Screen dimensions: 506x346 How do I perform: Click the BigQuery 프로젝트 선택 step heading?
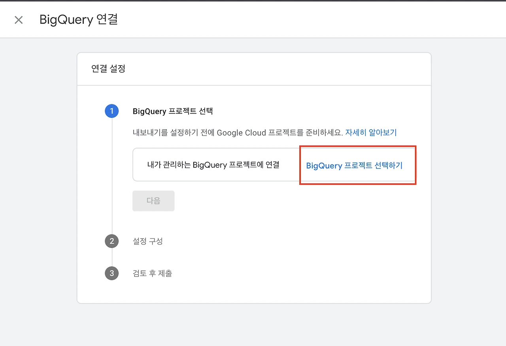click(x=173, y=111)
